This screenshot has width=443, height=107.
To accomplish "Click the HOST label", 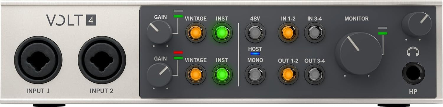I will [255, 49].
